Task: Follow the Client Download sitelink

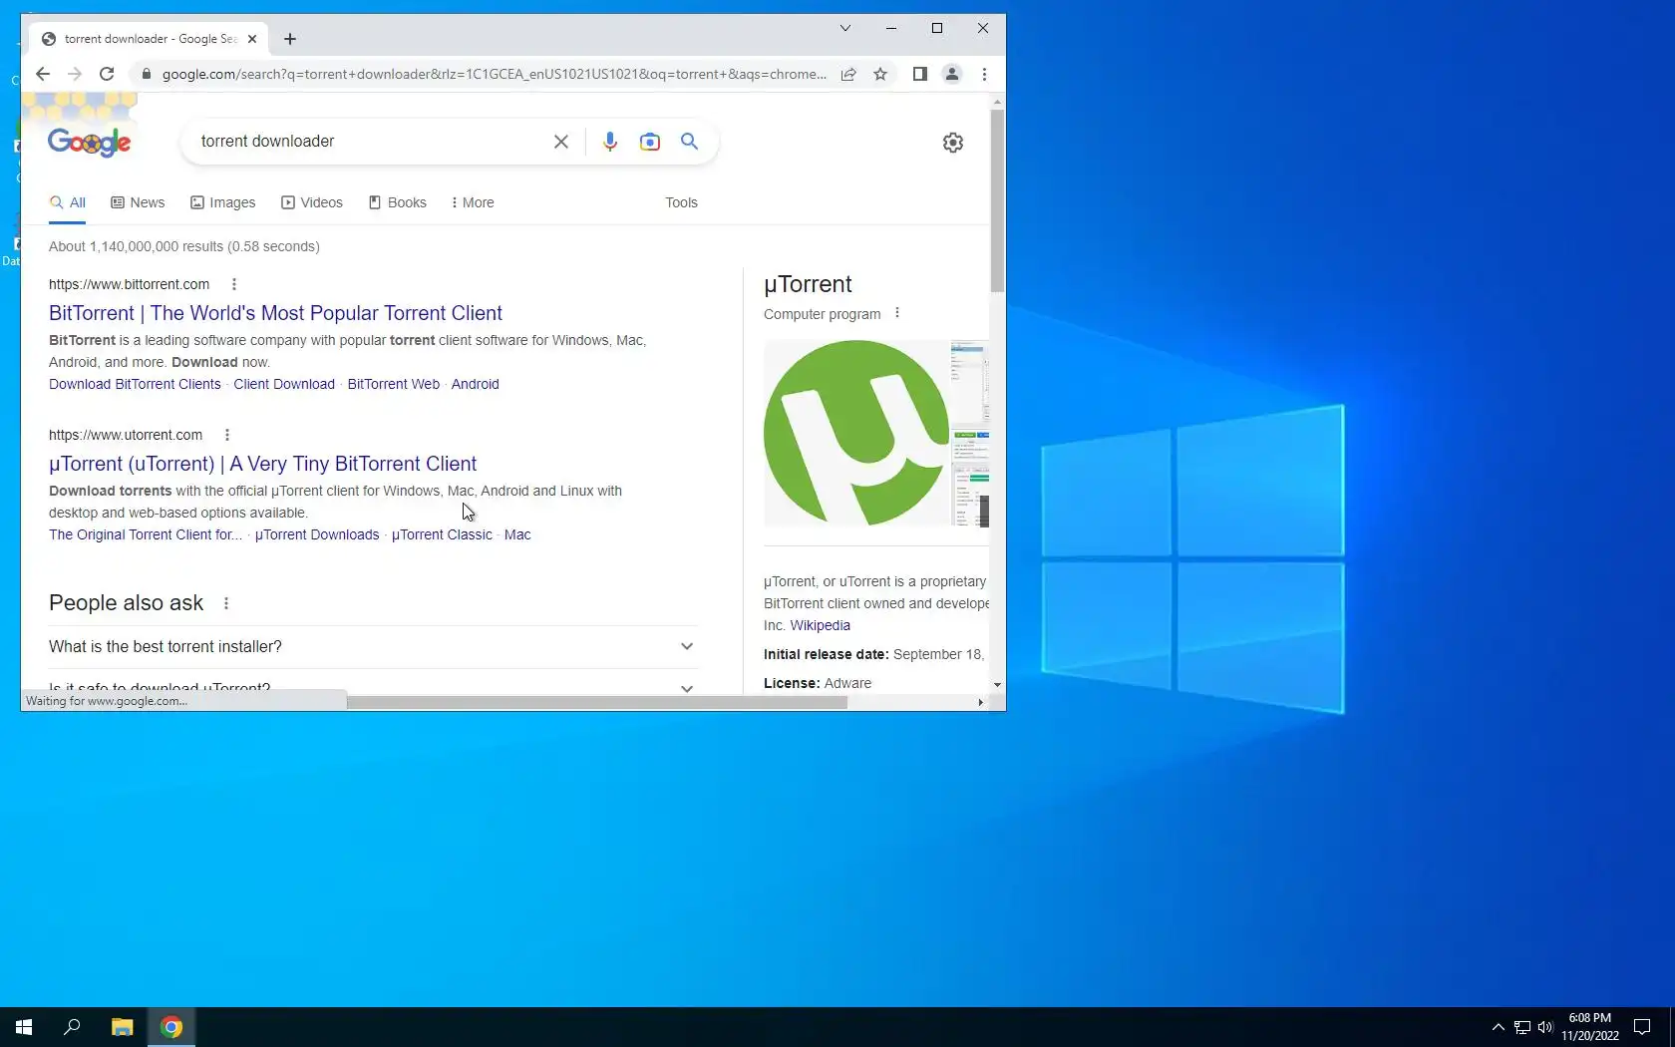Action: [284, 384]
